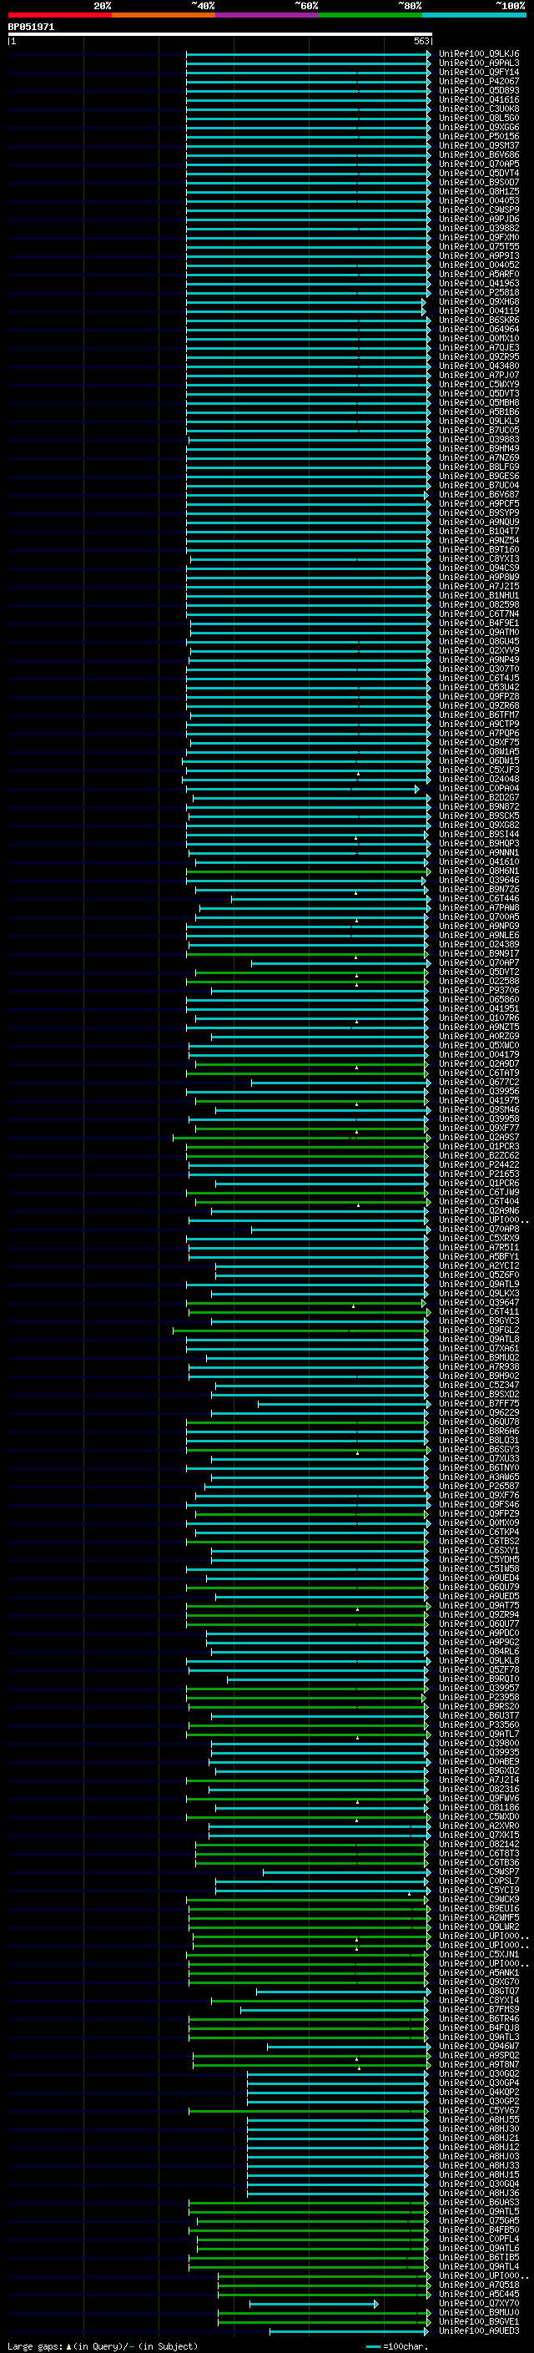
Task: Select label UniRef100_O04052
Action: [479, 265]
